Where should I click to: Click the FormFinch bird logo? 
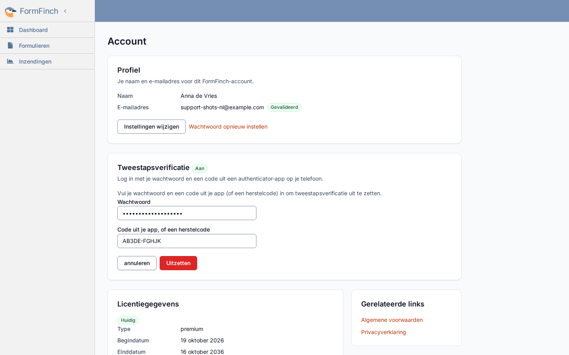coord(10,11)
